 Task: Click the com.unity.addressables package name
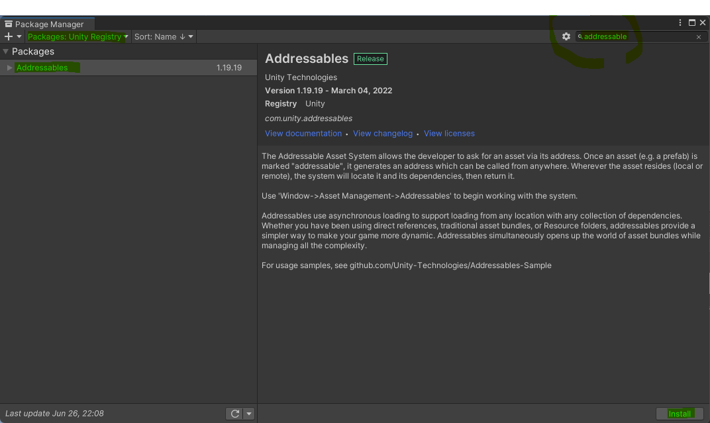(x=309, y=118)
